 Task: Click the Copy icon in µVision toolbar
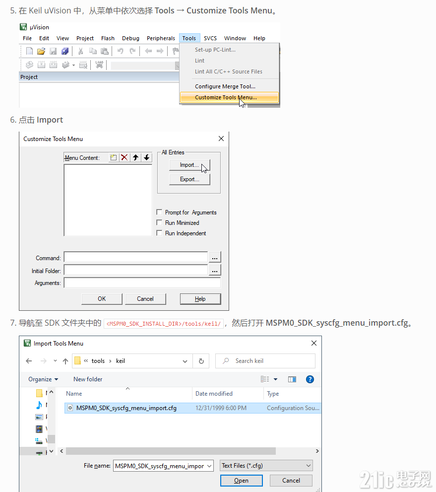tap(93, 51)
